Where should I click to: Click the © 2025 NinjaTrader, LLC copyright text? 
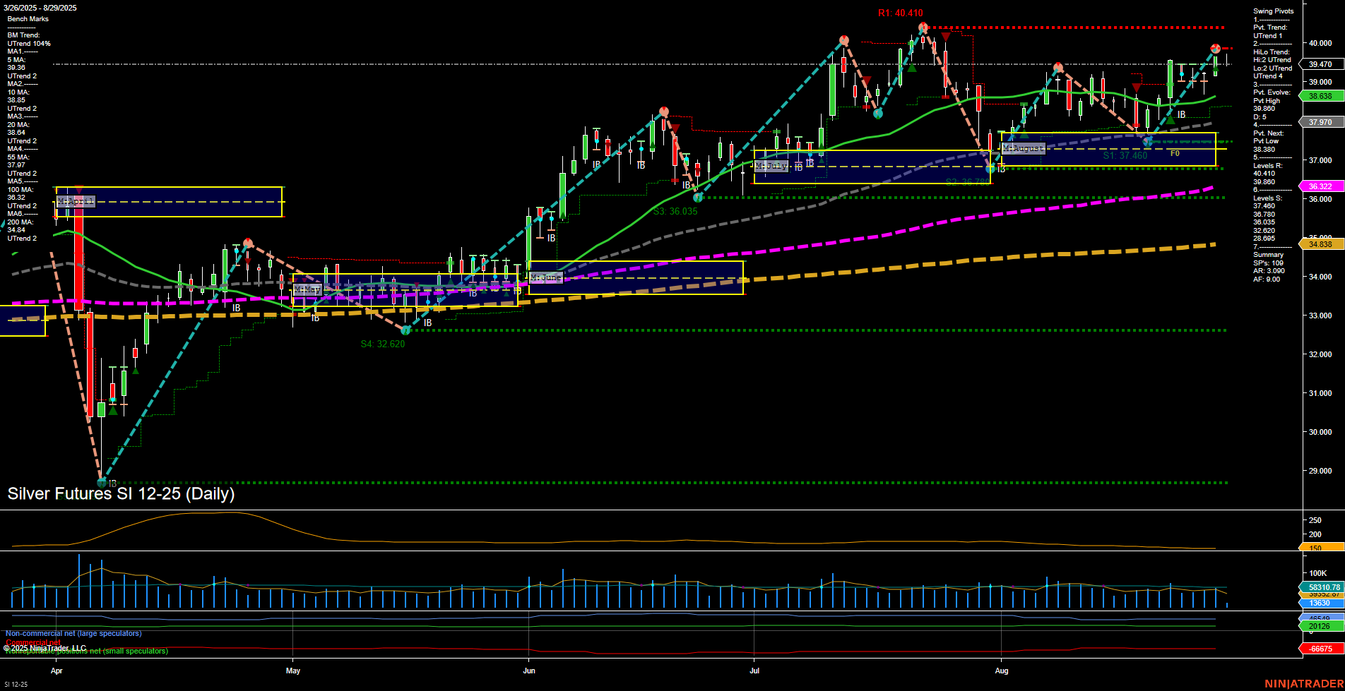pyautogui.click(x=45, y=648)
